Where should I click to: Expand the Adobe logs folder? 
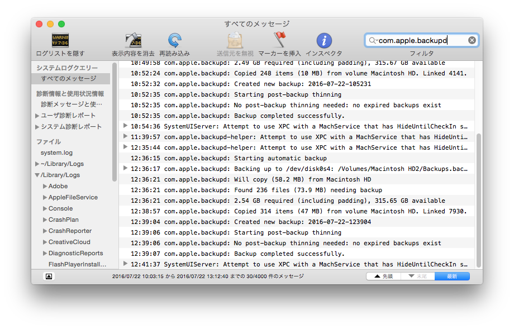click(45, 186)
